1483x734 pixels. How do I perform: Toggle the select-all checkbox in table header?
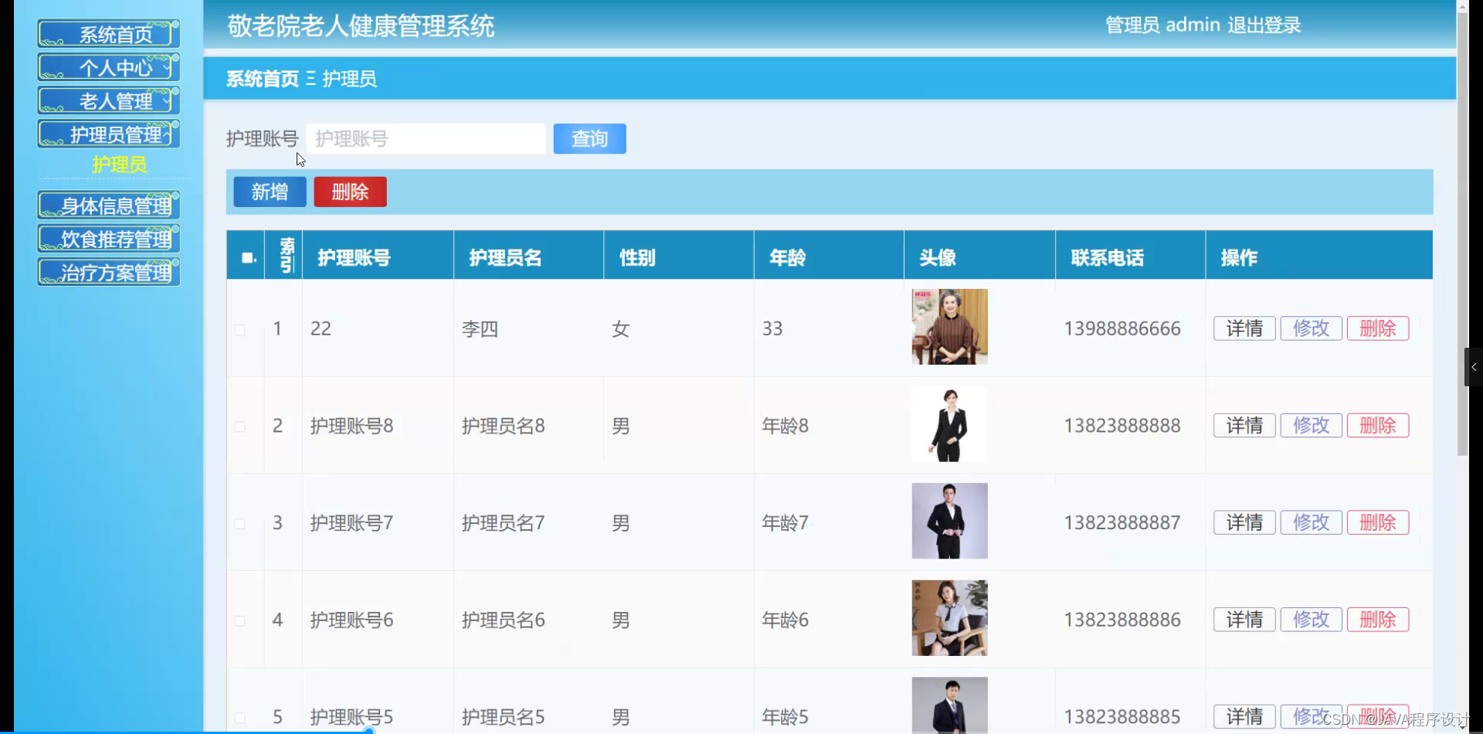click(x=247, y=257)
